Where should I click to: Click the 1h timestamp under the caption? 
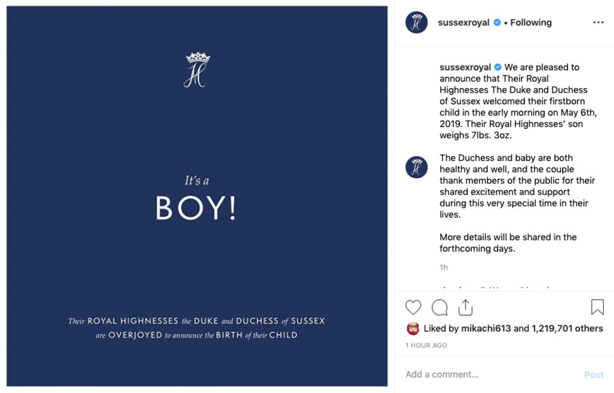click(444, 267)
